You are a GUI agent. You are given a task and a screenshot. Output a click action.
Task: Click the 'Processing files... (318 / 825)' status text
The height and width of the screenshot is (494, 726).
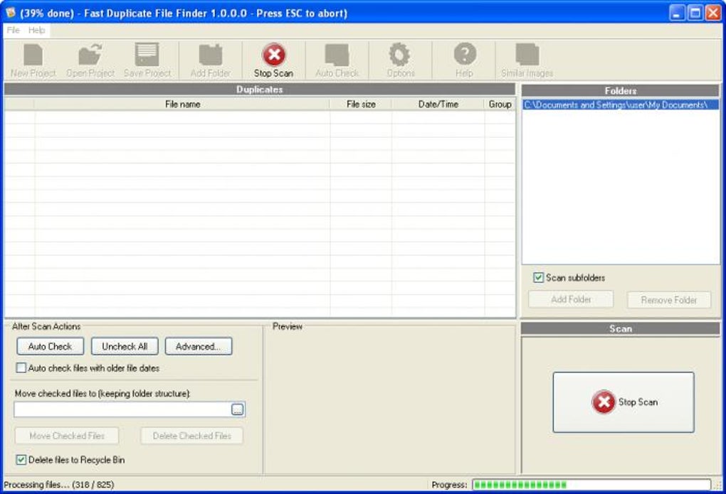coord(59,484)
